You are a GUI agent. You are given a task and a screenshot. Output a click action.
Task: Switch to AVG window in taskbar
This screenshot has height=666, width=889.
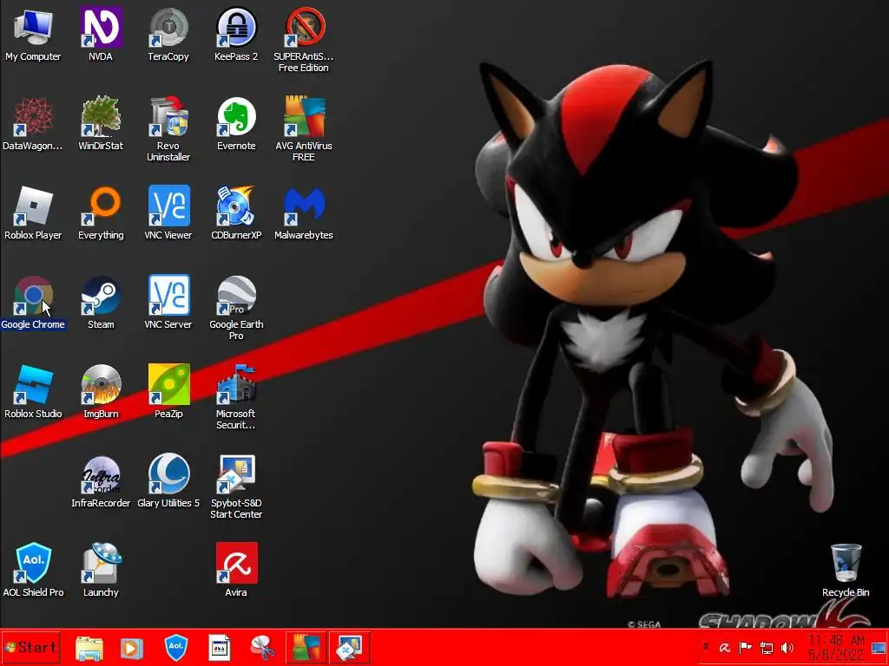click(x=306, y=648)
